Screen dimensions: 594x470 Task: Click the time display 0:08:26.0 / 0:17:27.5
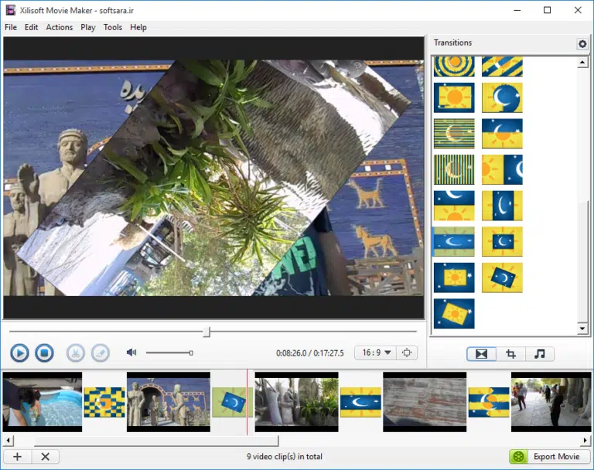pos(310,353)
